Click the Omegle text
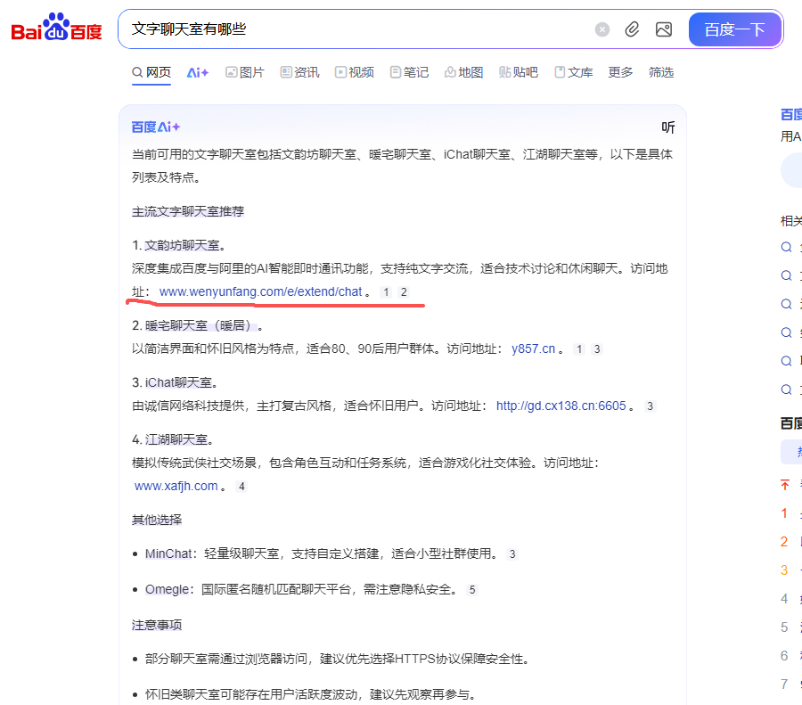The image size is (802, 705). coord(167,589)
